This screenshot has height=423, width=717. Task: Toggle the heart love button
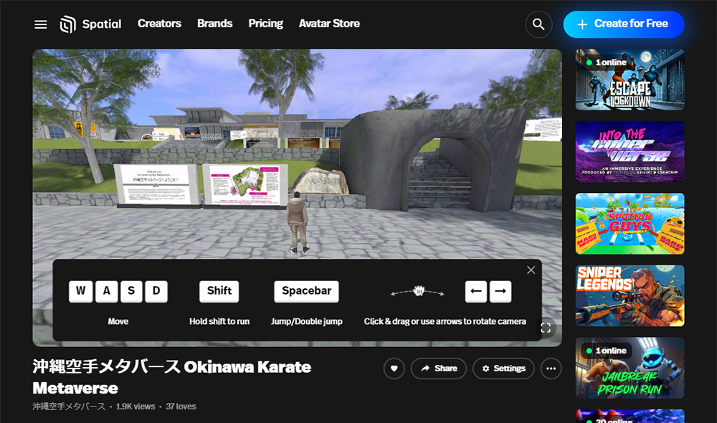tap(394, 369)
